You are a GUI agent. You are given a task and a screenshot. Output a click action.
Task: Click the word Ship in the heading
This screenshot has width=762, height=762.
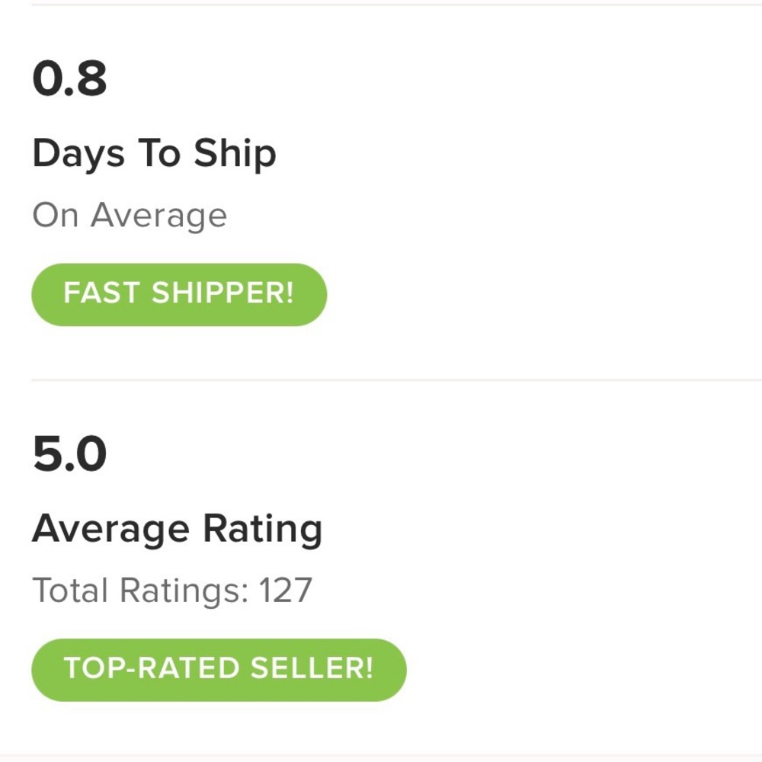[235, 154]
